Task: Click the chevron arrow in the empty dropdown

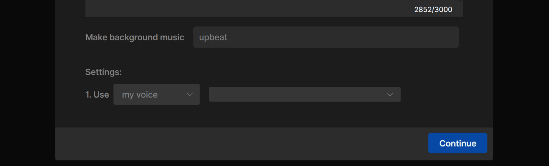Action: point(390,95)
